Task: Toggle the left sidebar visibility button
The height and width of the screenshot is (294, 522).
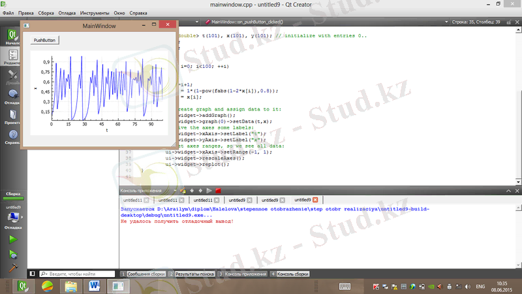Action: (31, 273)
